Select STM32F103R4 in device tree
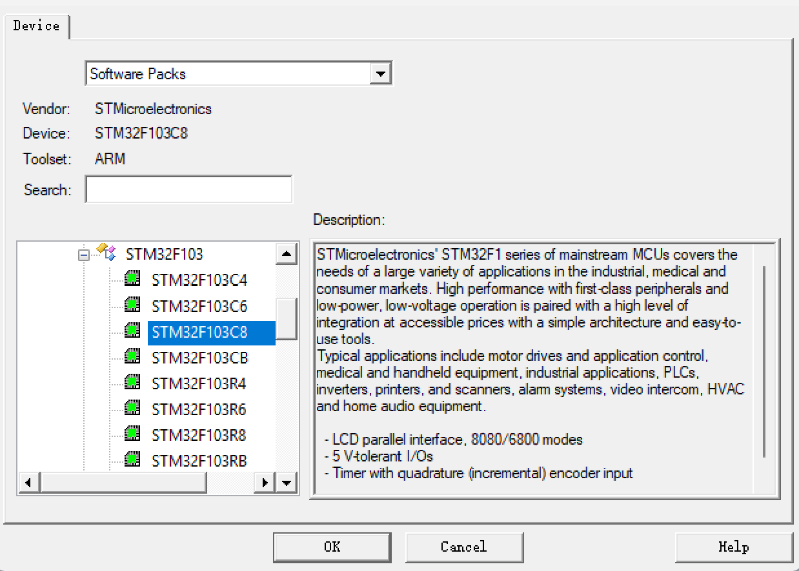The image size is (799, 571). [x=199, y=384]
